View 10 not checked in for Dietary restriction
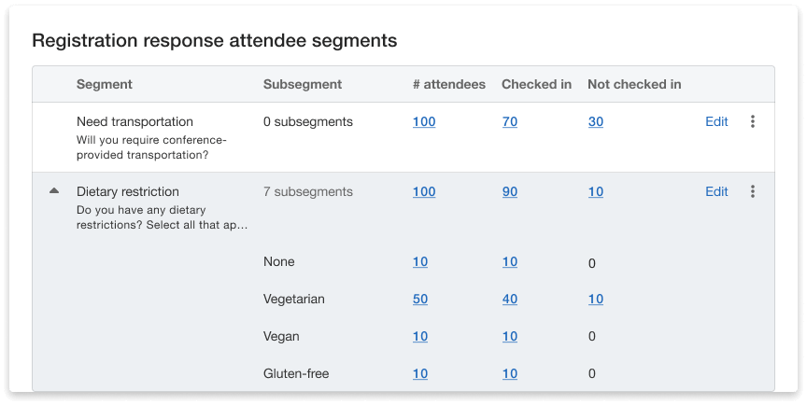Image resolution: width=807 pixels, height=405 pixels. (596, 192)
